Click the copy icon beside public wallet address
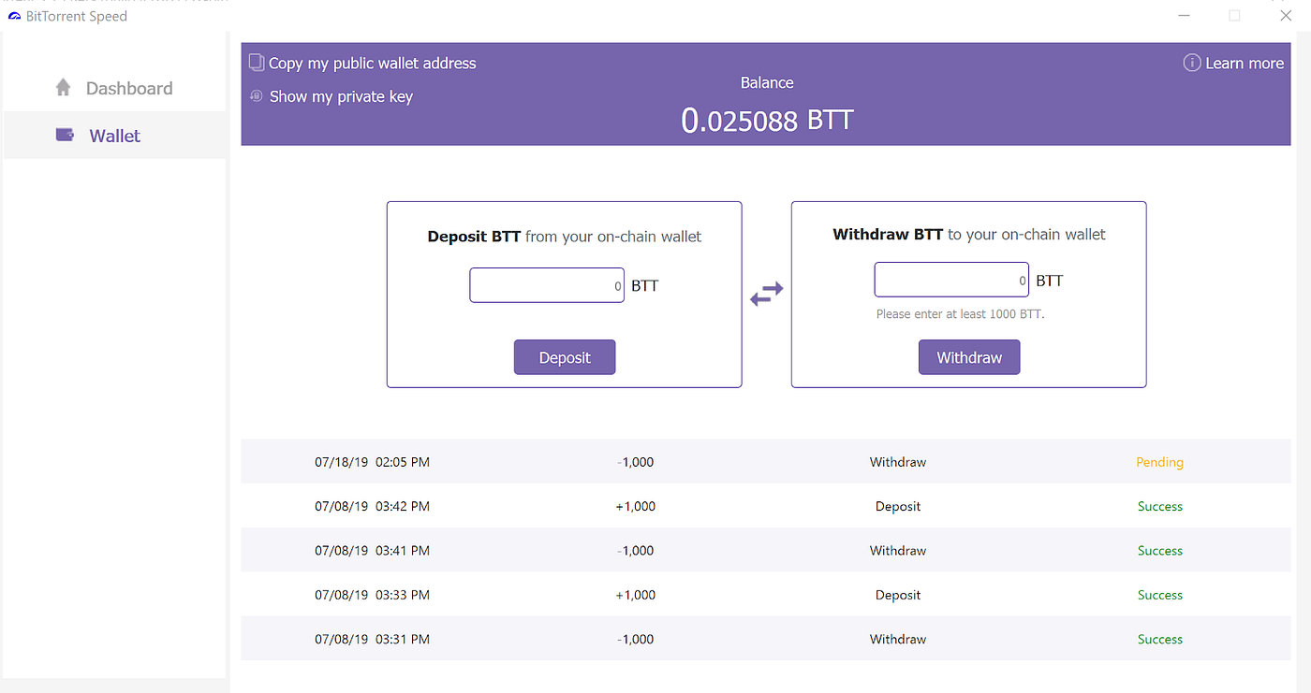The height and width of the screenshot is (693, 1311). tap(256, 62)
